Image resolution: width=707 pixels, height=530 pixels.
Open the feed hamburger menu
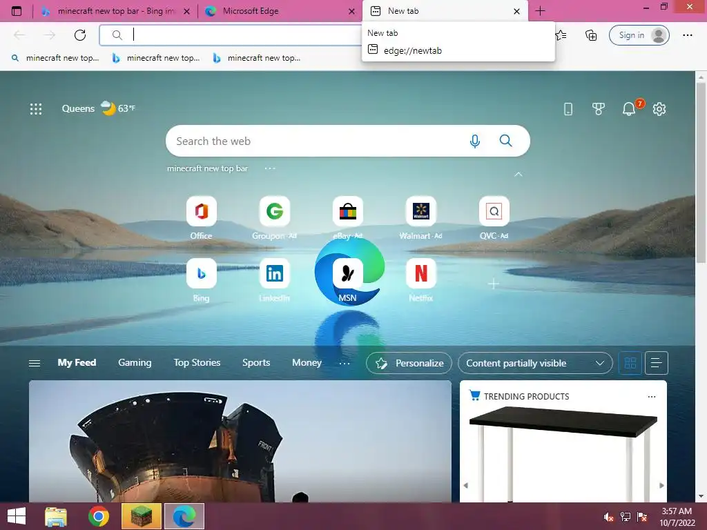click(x=35, y=363)
